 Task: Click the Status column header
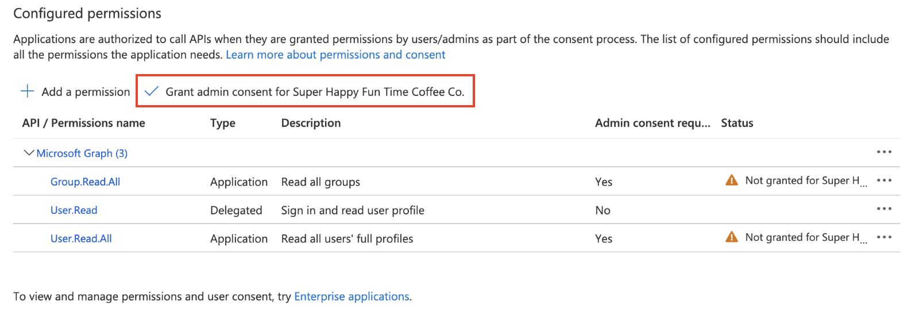(x=737, y=123)
